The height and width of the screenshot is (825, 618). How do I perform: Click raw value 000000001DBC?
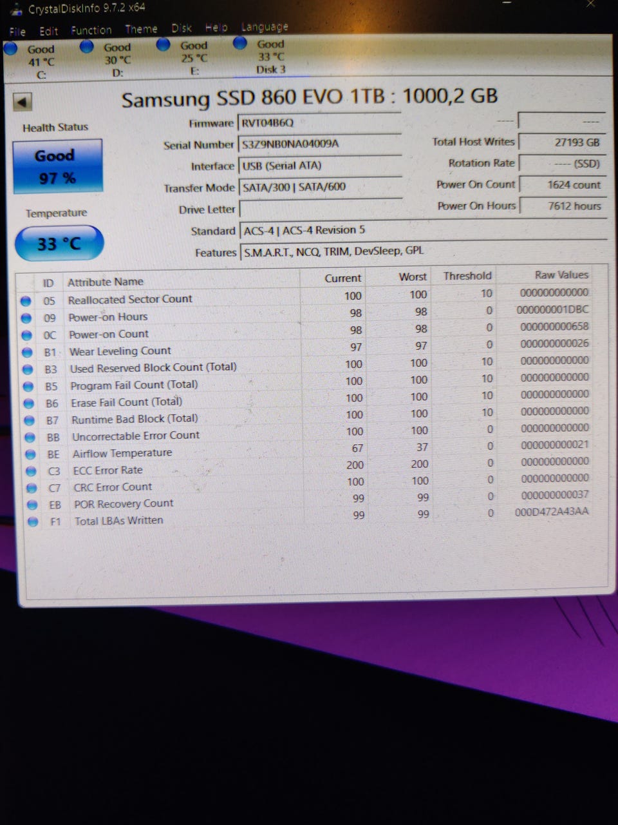click(x=553, y=309)
